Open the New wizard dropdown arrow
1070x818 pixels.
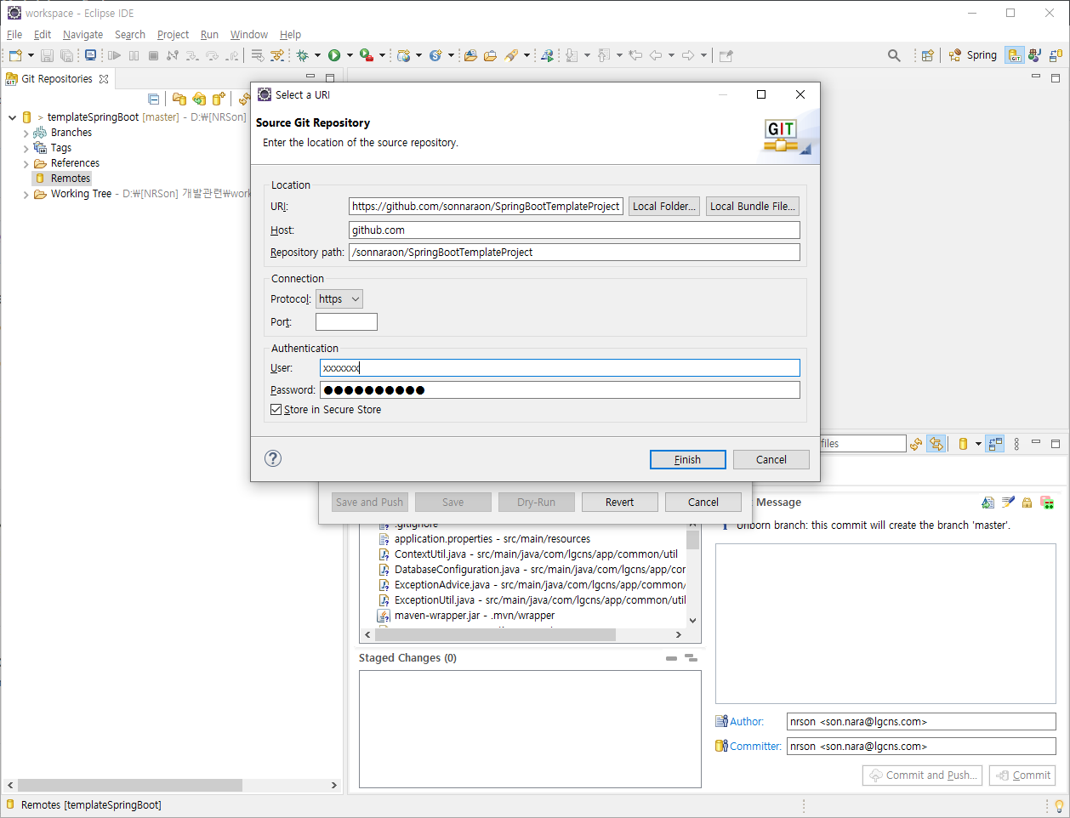[x=31, y=55]
